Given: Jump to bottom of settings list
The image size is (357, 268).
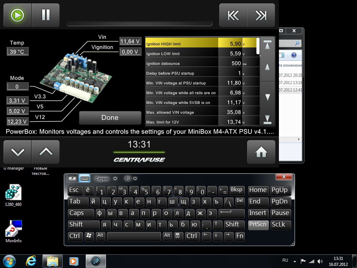Looking at the screenshot, I should click(267, 119).
